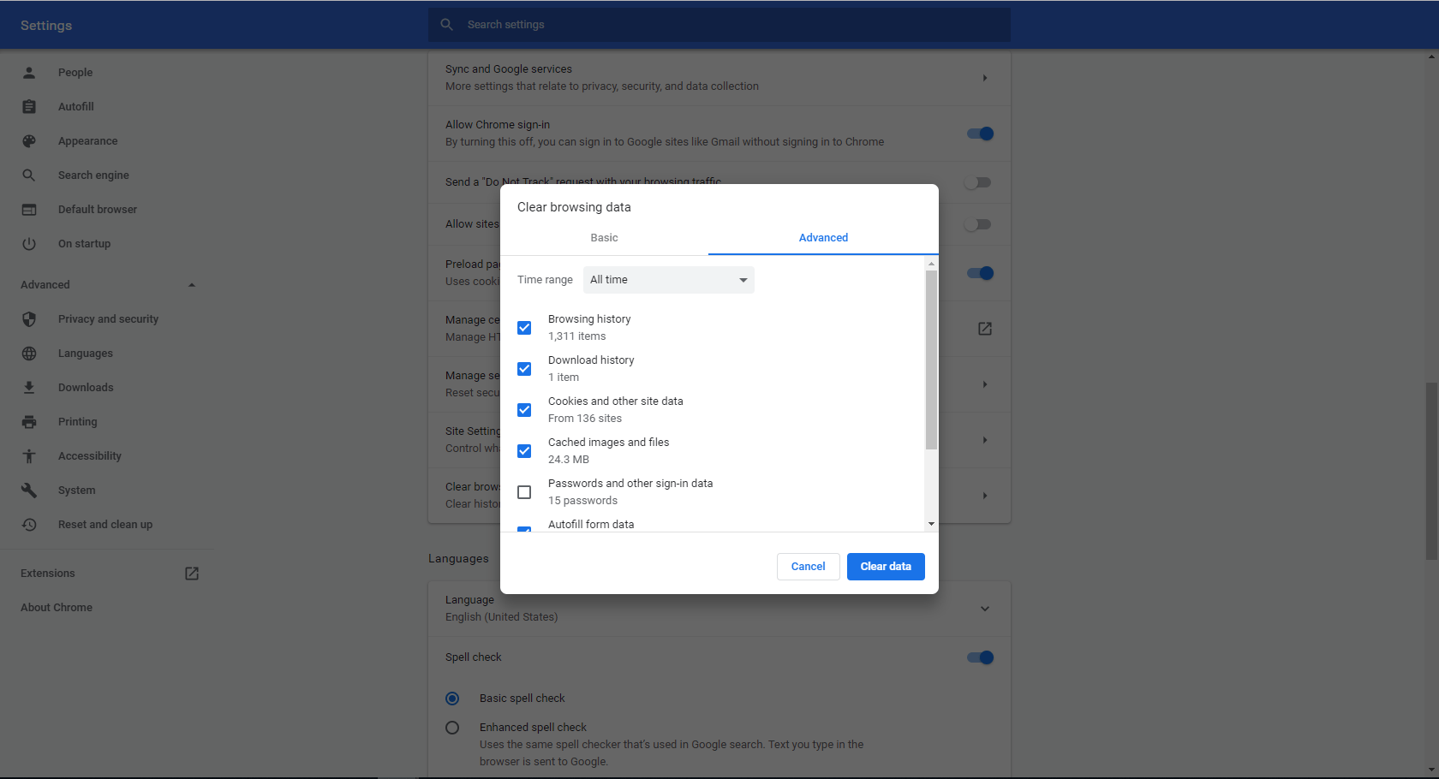
Task: Cancel the Clear browsing data dialog
Action: [x=808, y=566]
